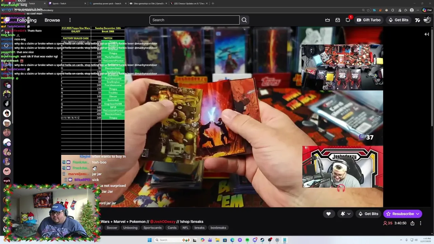Select the Cards tag
Screen dimensions: 434x244
(x=172, y=228)
